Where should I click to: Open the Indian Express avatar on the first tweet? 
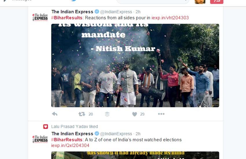point(40,17)
